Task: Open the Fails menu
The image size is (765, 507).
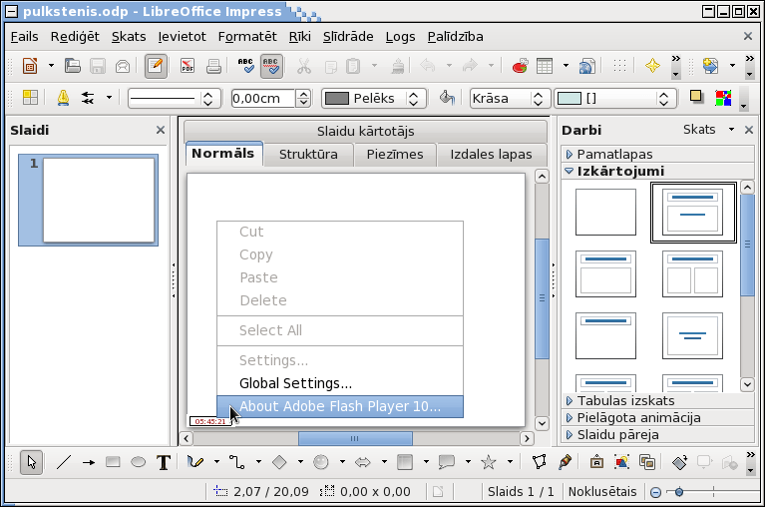Action: (x=24, y=37)
